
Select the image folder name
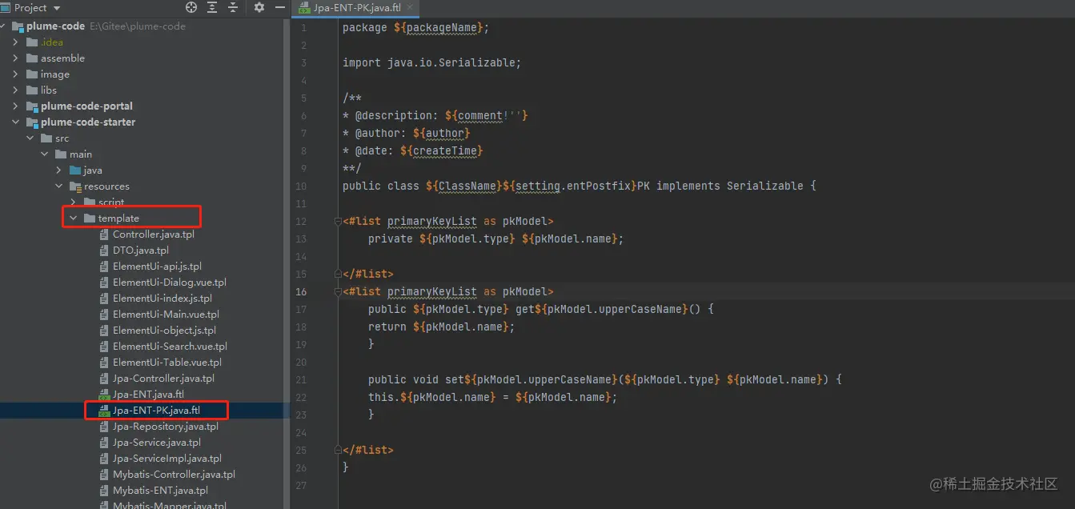click(55, 74)
